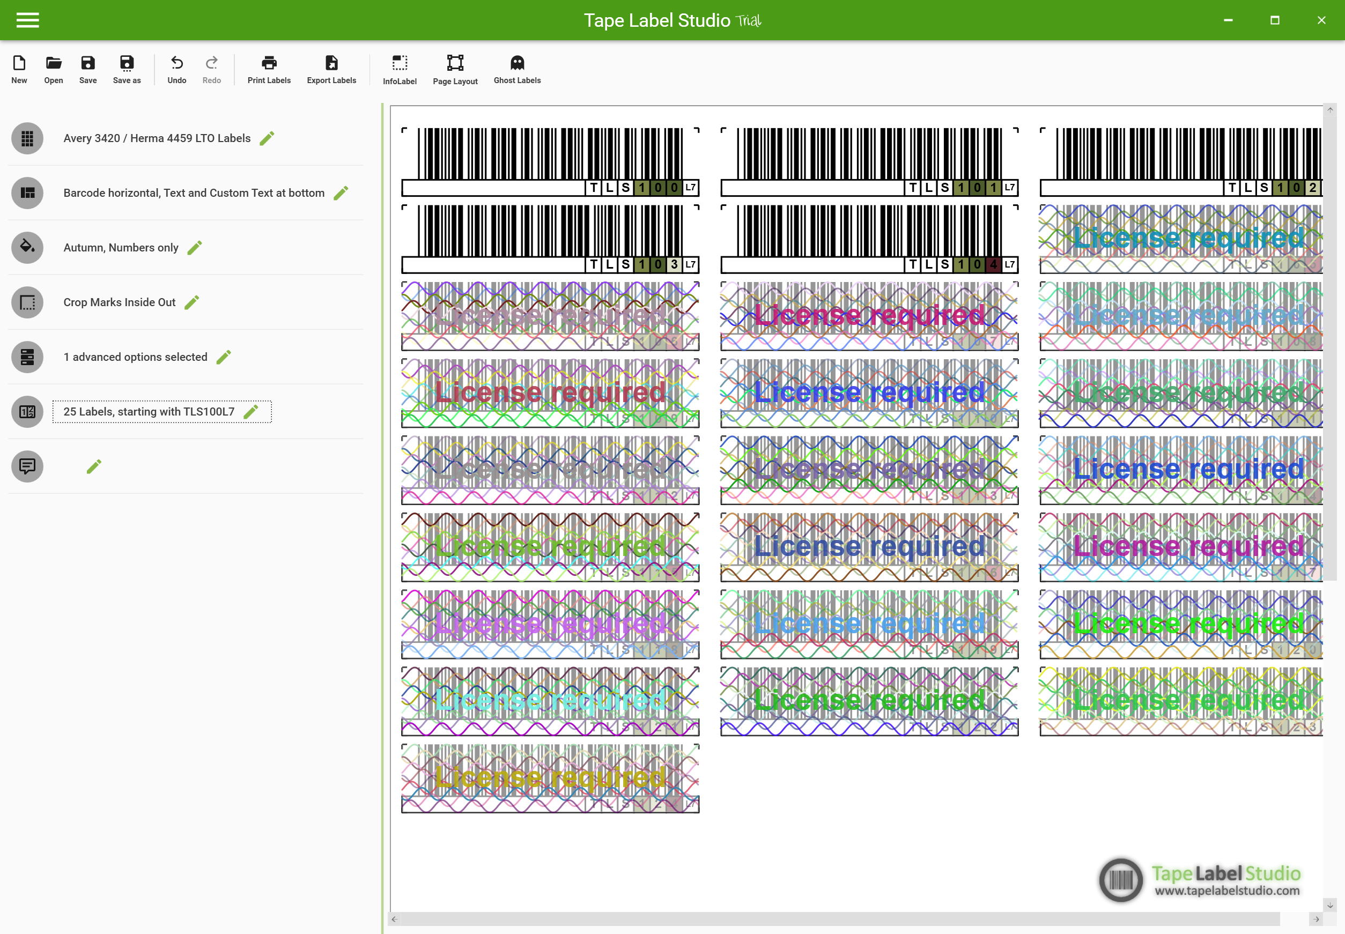This screenshot has width=1345, height=934.
Task: Click the label numbering icon
Action: [x=27, y=411]
